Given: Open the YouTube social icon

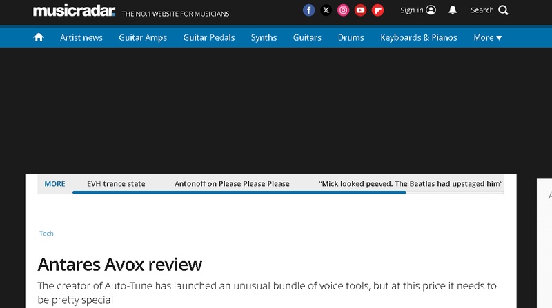Looking at the screenshot, I should coord(360,10).
